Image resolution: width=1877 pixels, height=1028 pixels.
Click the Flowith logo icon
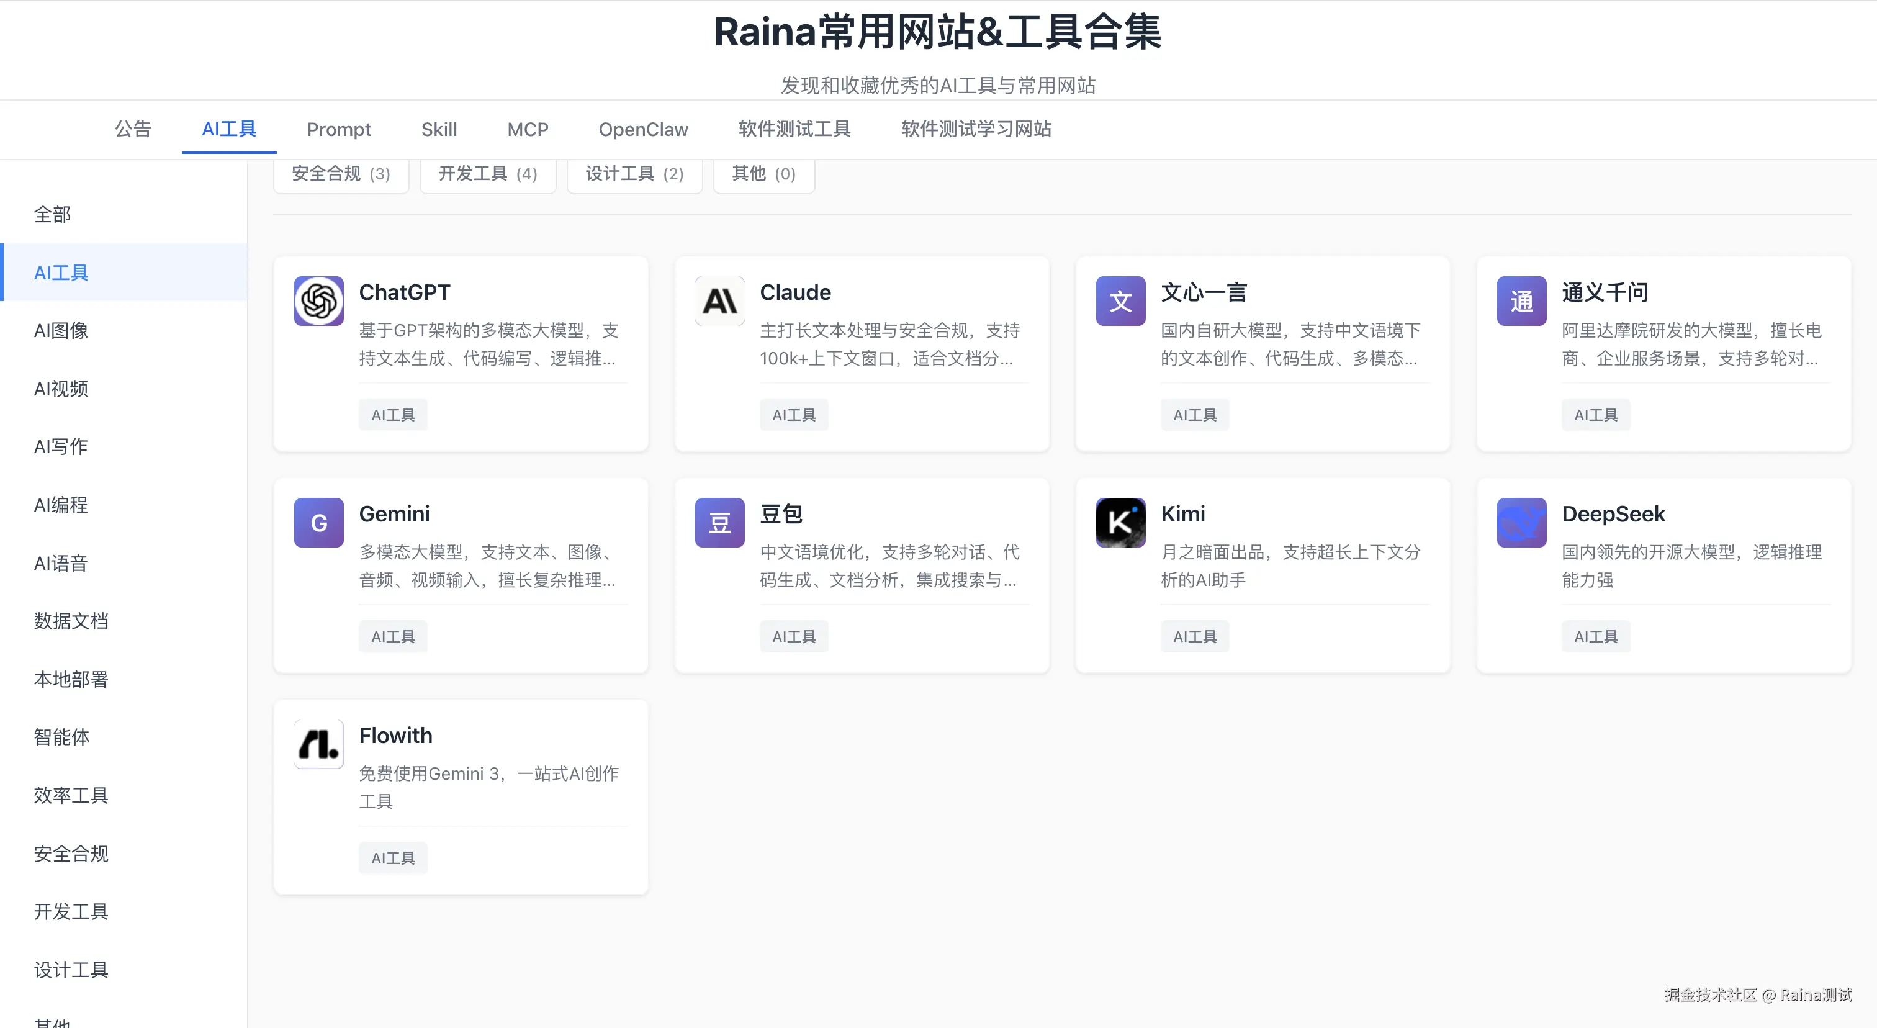[318, 744]
